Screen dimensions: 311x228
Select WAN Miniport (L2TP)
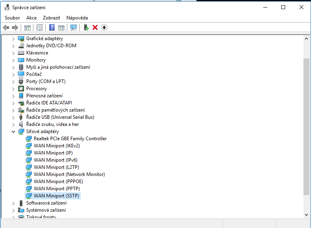coord(56,167)
